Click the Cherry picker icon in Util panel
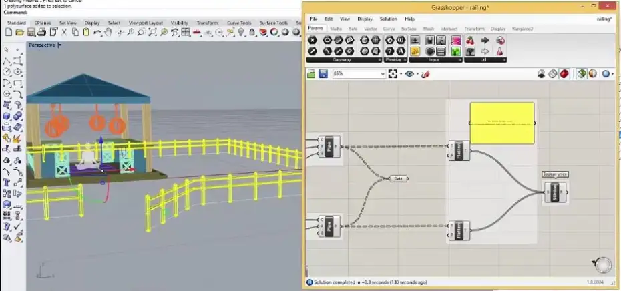 [x=470, y=41]
